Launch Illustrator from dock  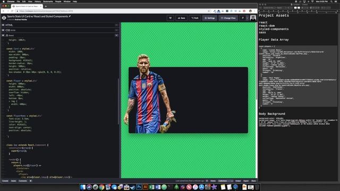(x=145, y=187)
